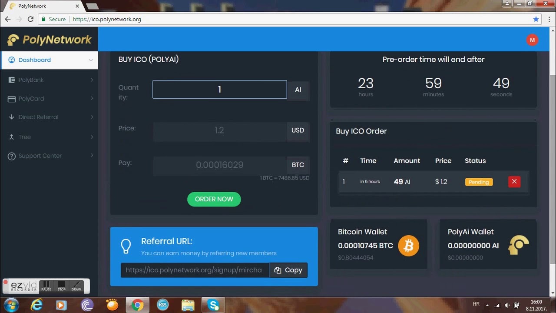
Task: Click the PolyNetwork logo in sidebar
Action: coord(49,40)
